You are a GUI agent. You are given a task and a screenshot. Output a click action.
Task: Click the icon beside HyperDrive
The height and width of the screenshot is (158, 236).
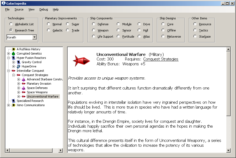click(19, 66)
